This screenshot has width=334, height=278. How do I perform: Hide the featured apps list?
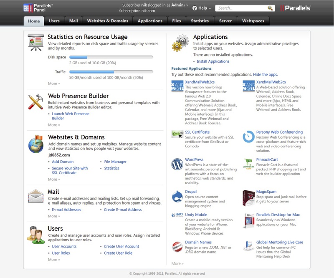point(265,75)
